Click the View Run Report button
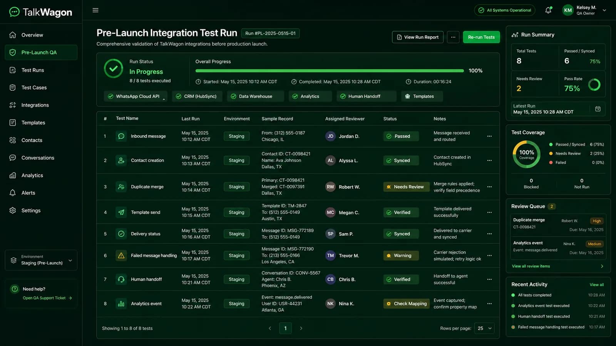The width and height of the screenshot is (616, 346). click(x=418, y=37)
